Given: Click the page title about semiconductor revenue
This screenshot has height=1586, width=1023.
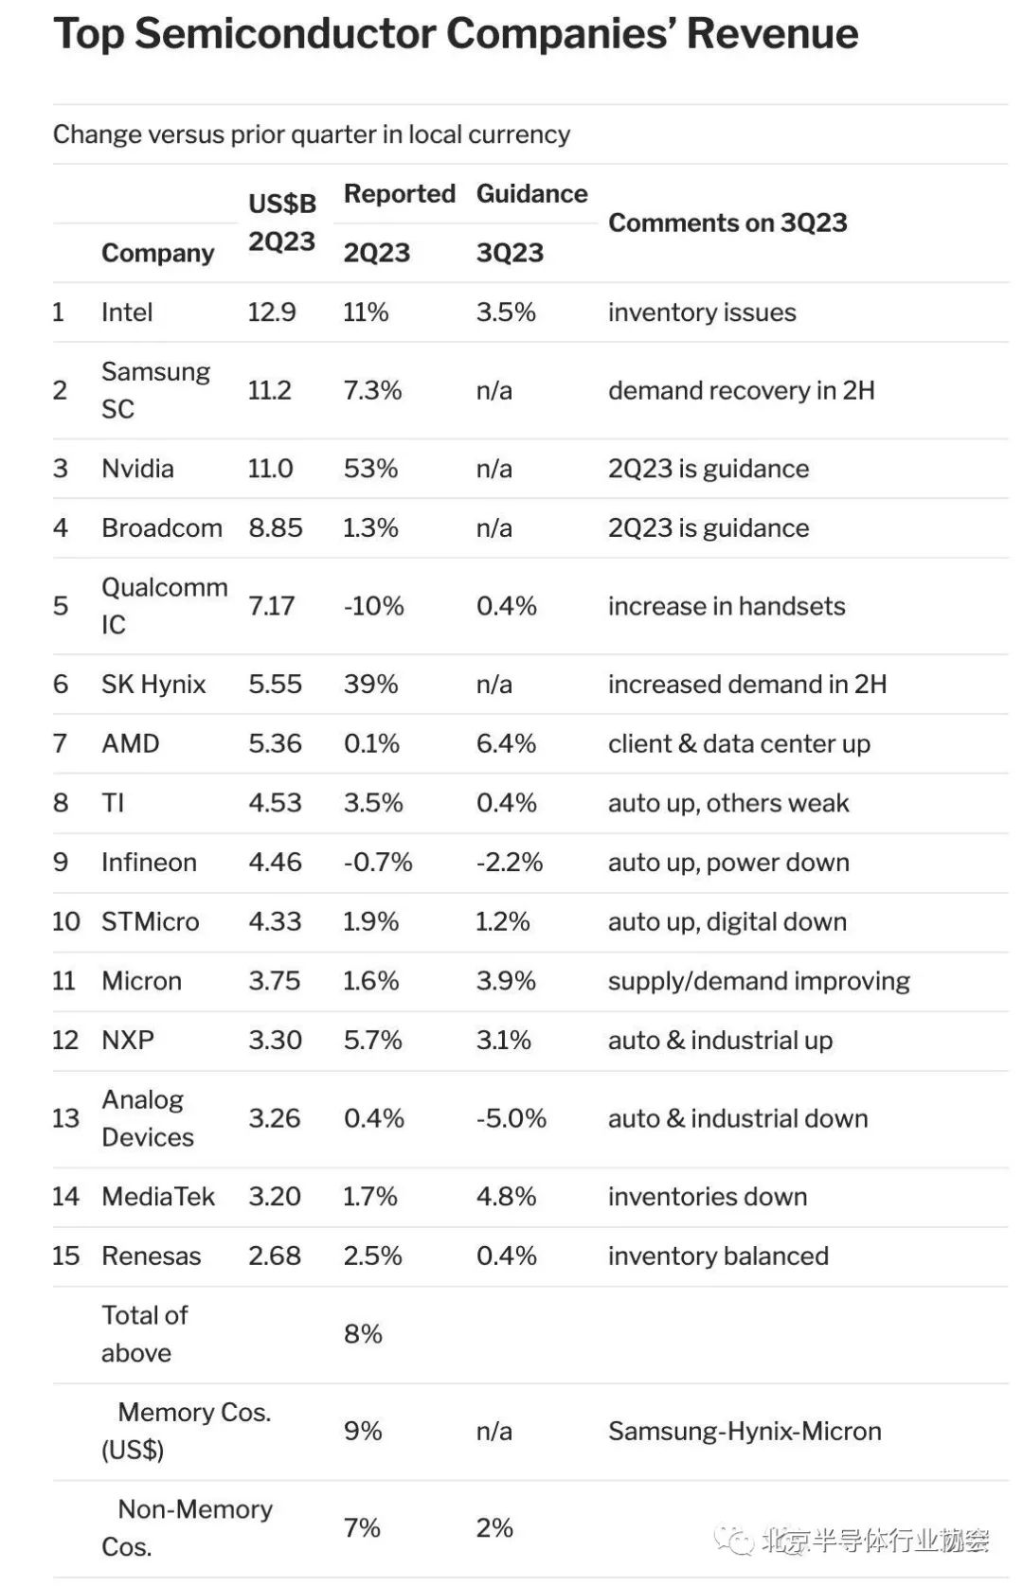Looking at the screenshot, I should click(456, 34).
